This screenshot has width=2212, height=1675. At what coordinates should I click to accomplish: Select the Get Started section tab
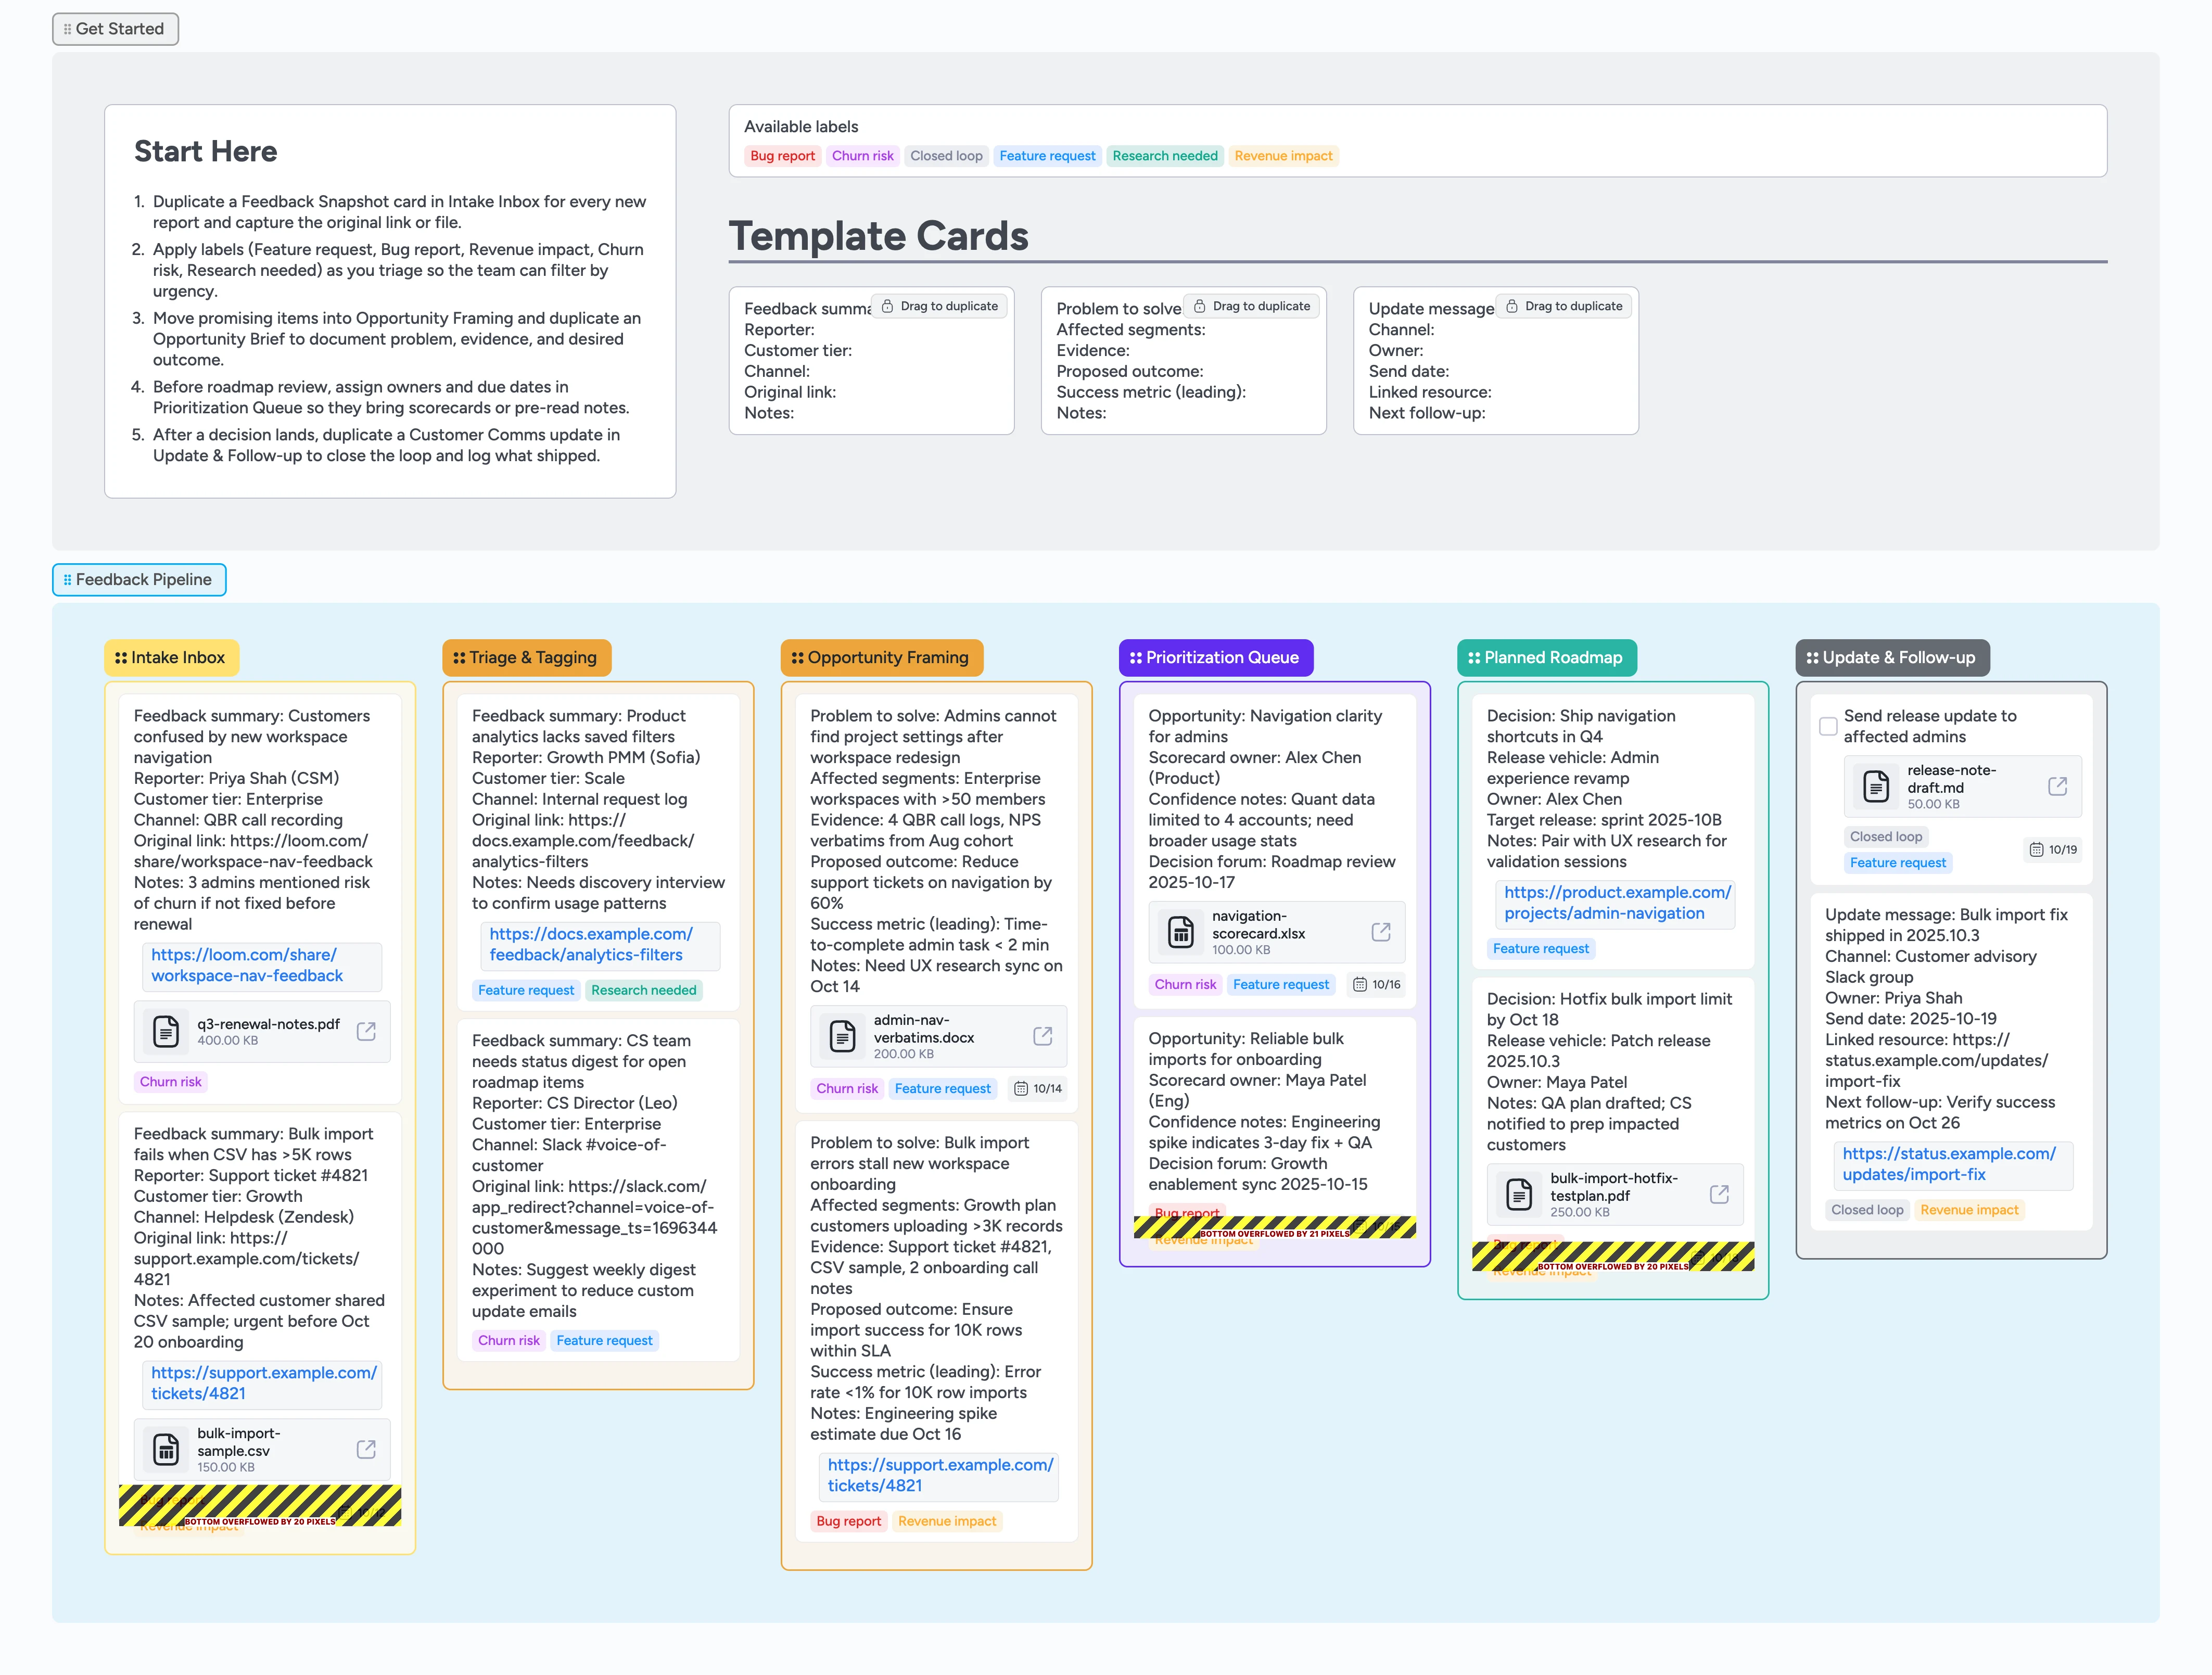pyautogui.click(x=115, y=29)
